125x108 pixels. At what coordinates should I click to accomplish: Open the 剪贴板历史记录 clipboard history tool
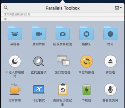pos(63,89)
